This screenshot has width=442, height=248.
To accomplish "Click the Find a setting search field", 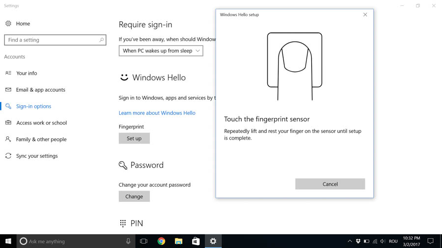I will 55,40.
